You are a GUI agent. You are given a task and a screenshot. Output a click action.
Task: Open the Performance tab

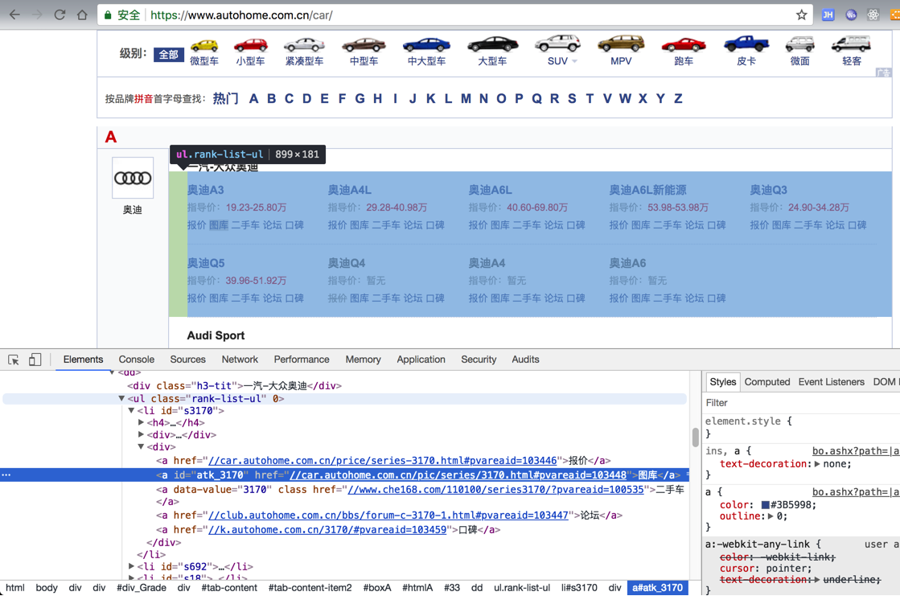coord(302,360)
